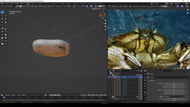
Task: Select the Select Box tool
Action: point(2,12)
